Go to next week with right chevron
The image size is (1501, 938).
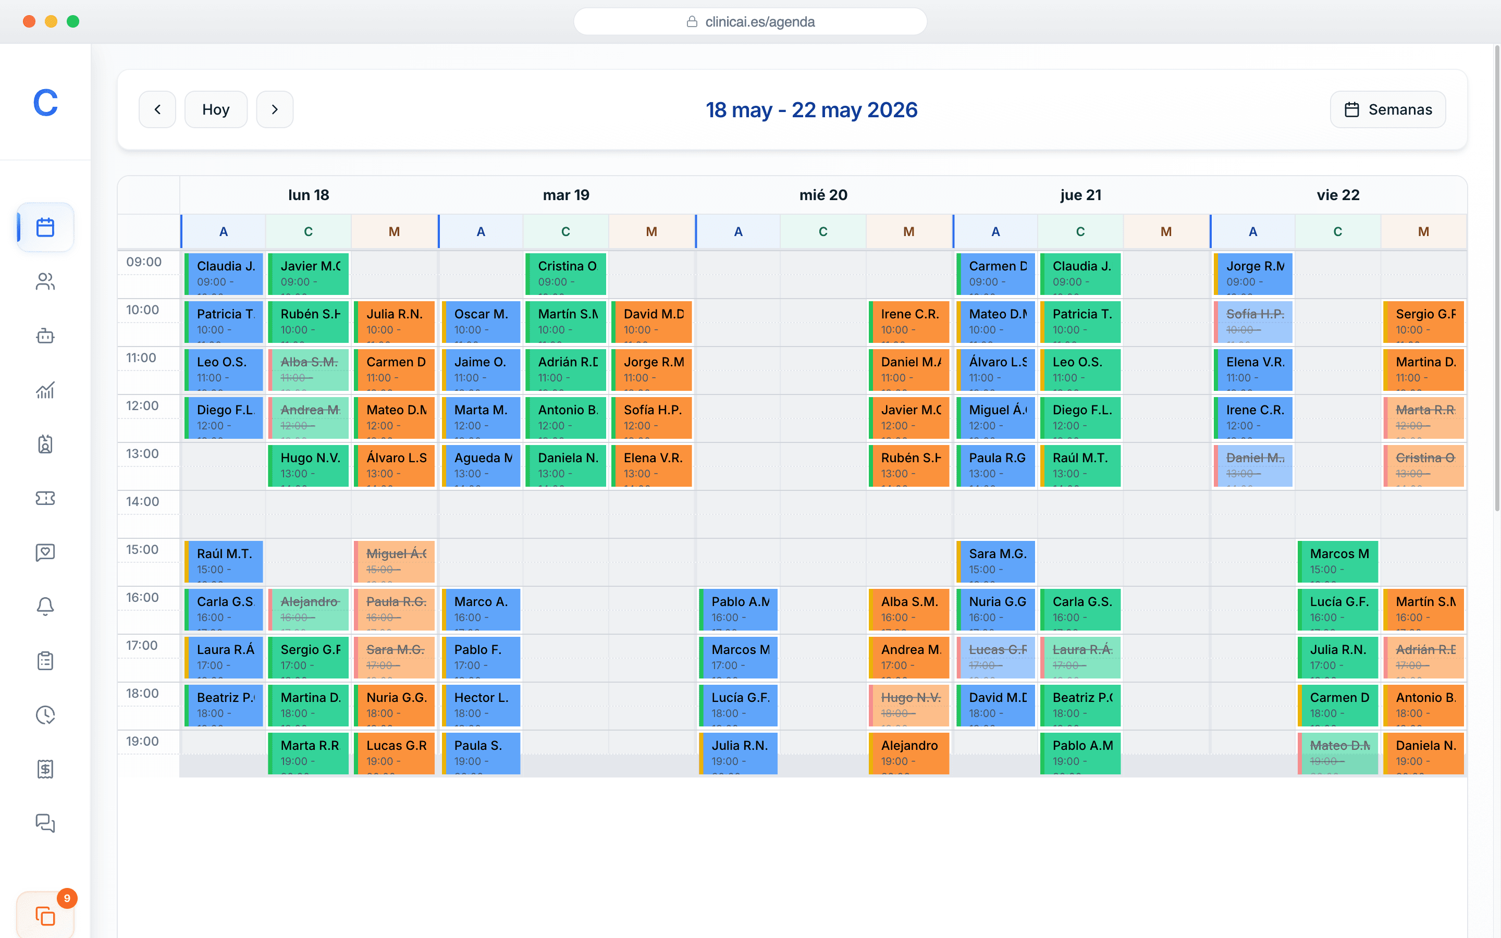tap(275, 109)
